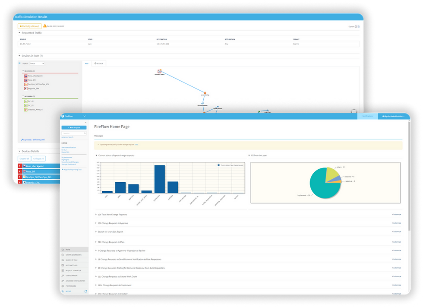The image size is (423, 307).
Task: Switch to the Details tab
Action: point(99,63)
